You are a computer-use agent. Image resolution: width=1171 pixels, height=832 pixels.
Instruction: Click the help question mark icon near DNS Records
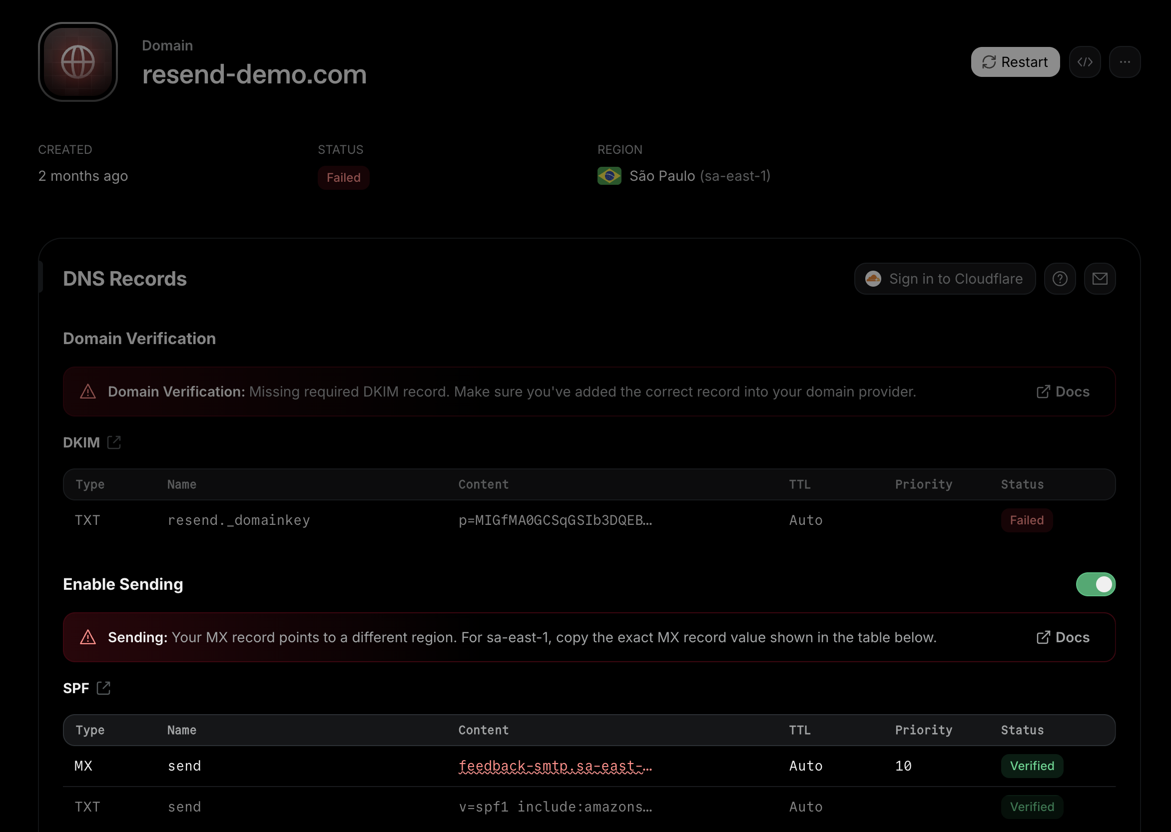click(1060, 279)
